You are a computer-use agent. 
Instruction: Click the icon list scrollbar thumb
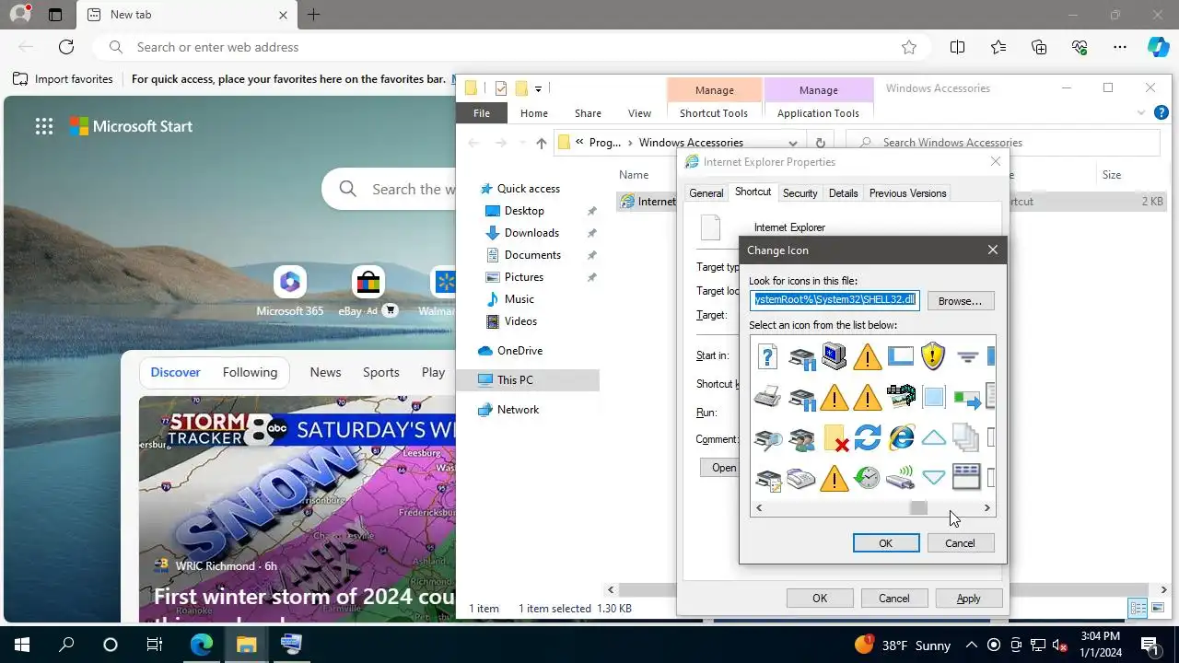918,508
